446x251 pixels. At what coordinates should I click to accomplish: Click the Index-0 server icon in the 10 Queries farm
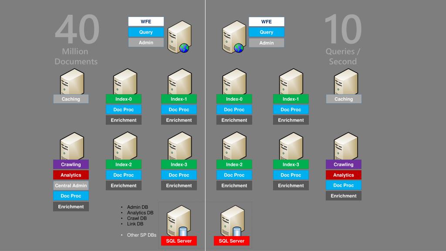coord(234,81)
